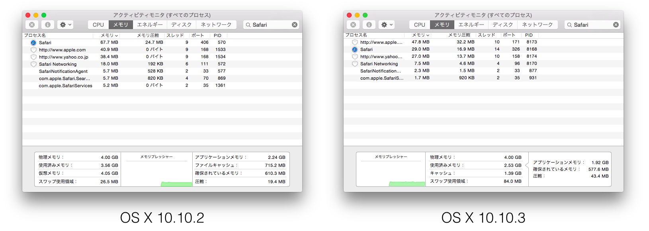The image size is (649, 231).
Task: Sort by PID column in right window
Action: click(x=530, y=35)
